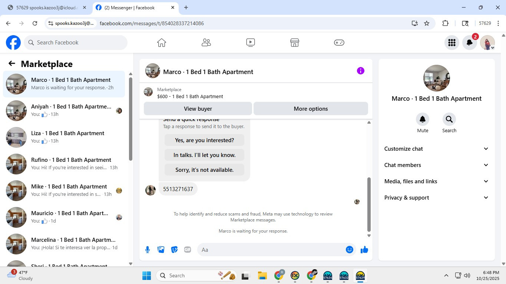Select the Messenger | Facebook browser tab

point(135,7)
